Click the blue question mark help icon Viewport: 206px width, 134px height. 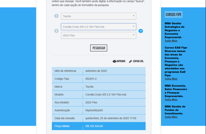141,31
